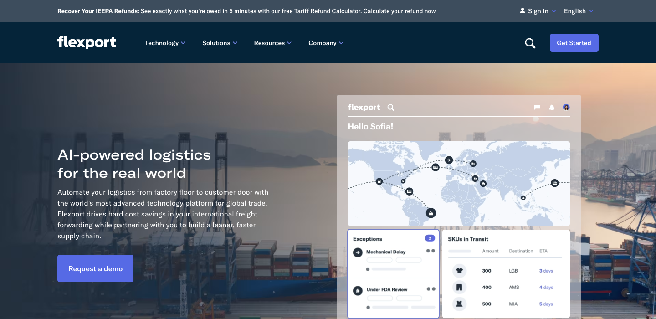Select the truck marker right of the airplane

473,164
